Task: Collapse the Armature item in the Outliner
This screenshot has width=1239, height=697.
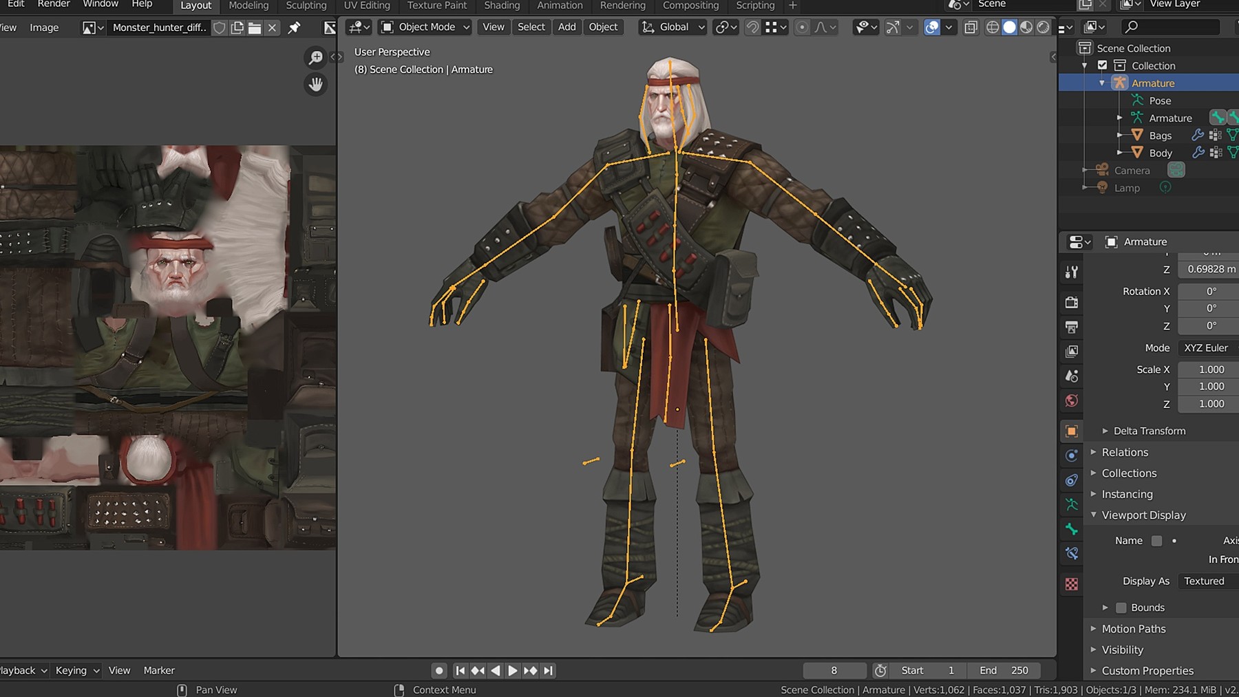Action: tap(1101, 83)
